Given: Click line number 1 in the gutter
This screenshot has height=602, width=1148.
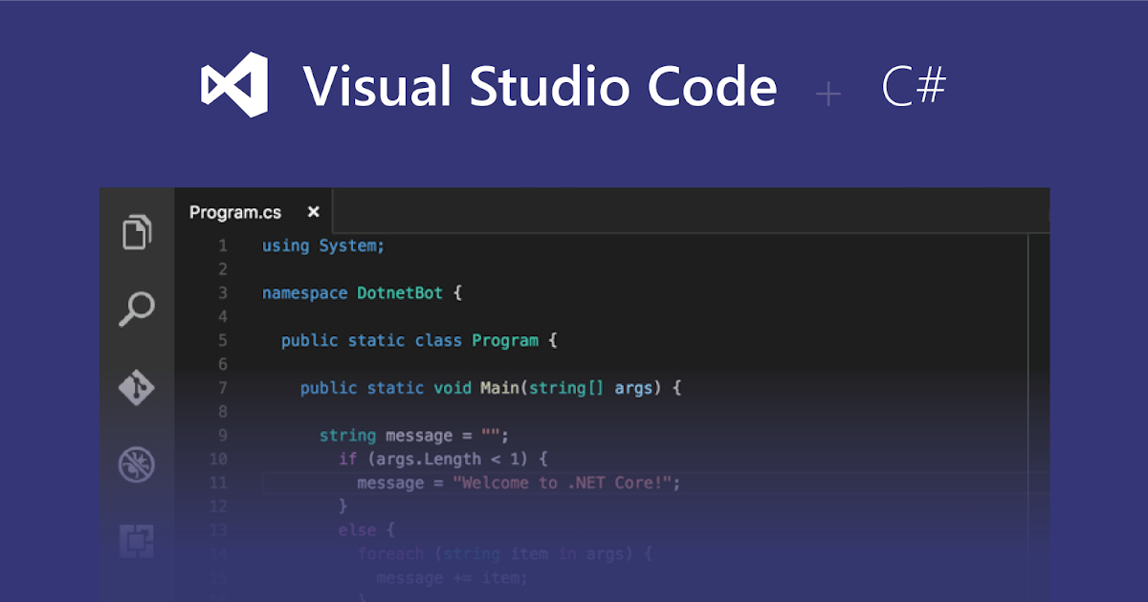Looking at the screenshot, I should [x=222, y=246].
